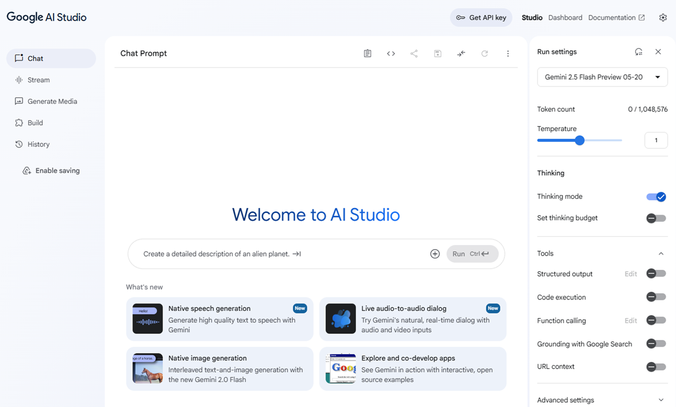Click the Get API key button
Image resolution: width=676 pixels, height=407 pixels.
pyautogui.click(x=481, y=17)
